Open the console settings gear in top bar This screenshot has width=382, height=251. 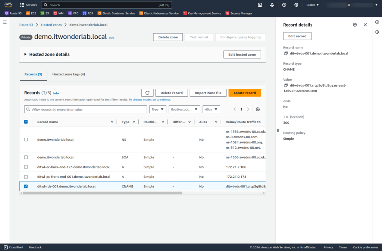pyautogui.click(x=296, y=5)
